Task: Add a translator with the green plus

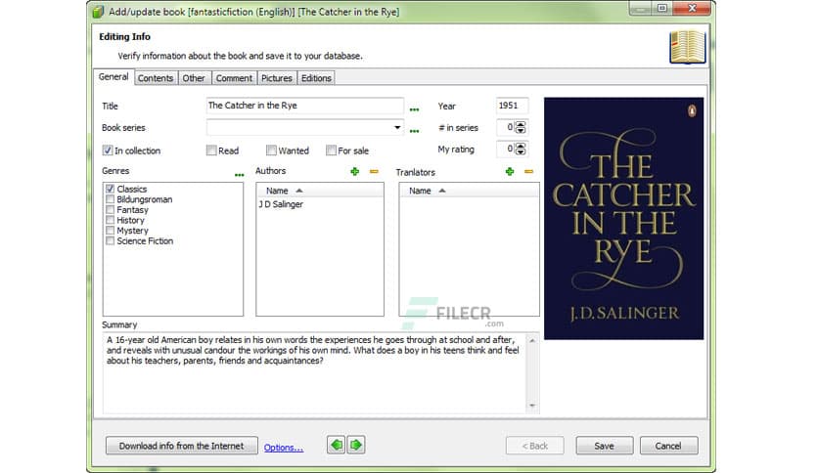Action: point(510,171)
